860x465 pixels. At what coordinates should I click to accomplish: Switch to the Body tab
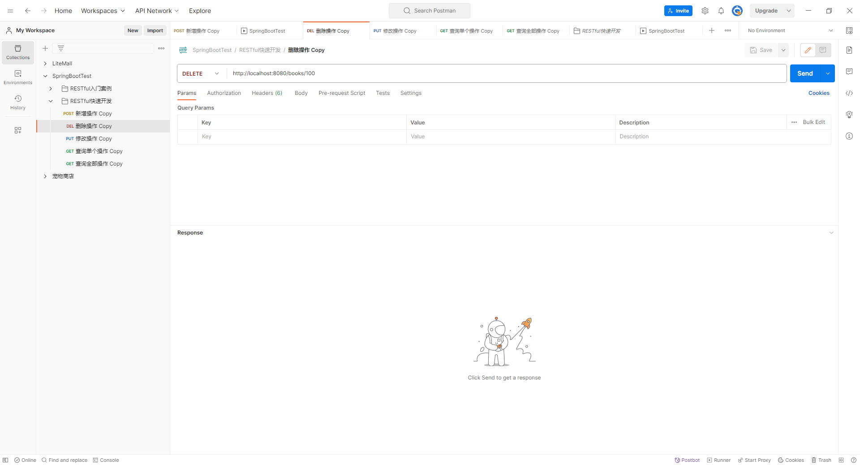tap(301, 93)
